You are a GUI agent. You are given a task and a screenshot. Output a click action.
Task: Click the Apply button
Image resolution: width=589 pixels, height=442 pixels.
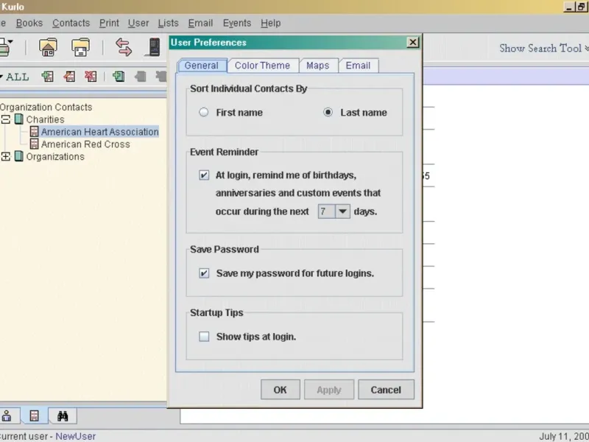pyautogui.click(x=329, y=390)
